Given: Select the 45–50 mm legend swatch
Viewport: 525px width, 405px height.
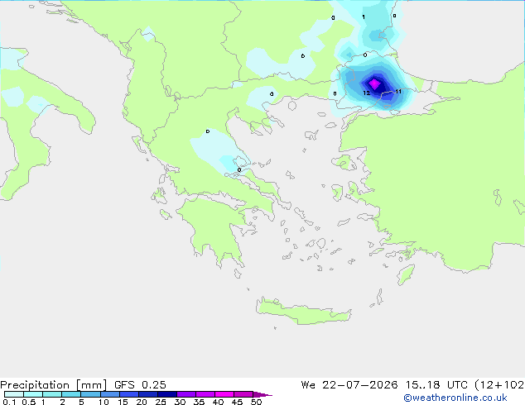Looking at the screenshot, I should (x=243, y=394).
